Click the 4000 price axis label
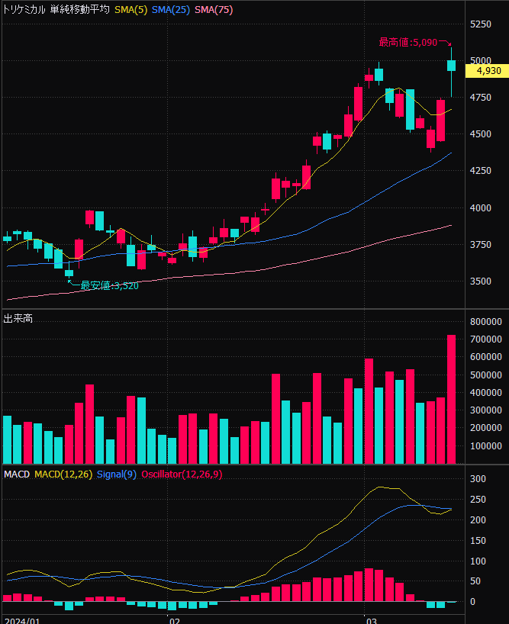Image resolution: width=509 pixels, height=624 pixels. [480, 208]
